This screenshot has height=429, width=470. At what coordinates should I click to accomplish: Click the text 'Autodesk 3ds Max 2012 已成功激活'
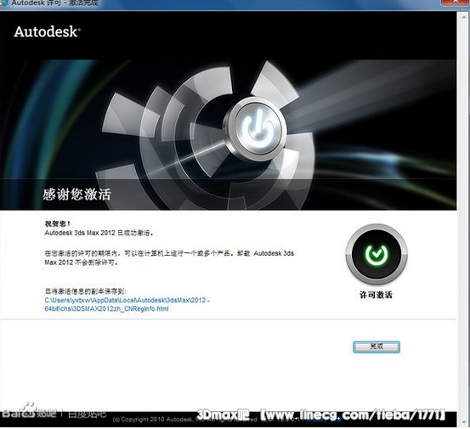(x=99, y=233)
